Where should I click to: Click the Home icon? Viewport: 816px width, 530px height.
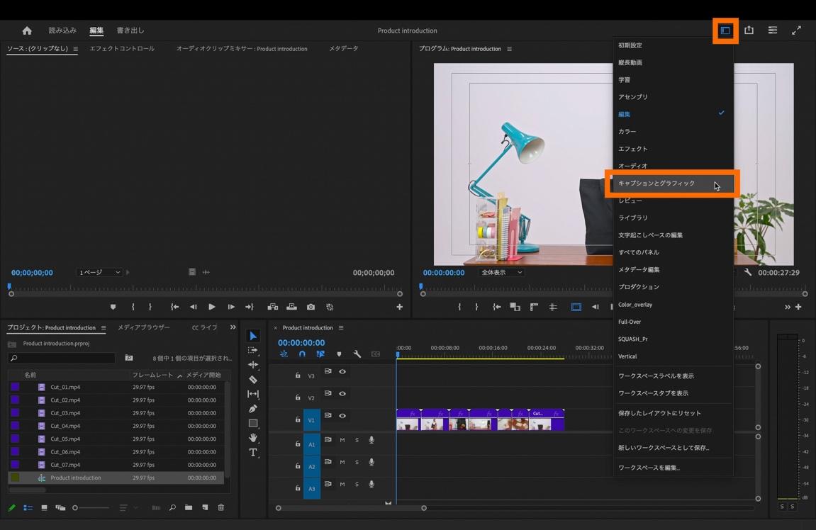(27, 30)
